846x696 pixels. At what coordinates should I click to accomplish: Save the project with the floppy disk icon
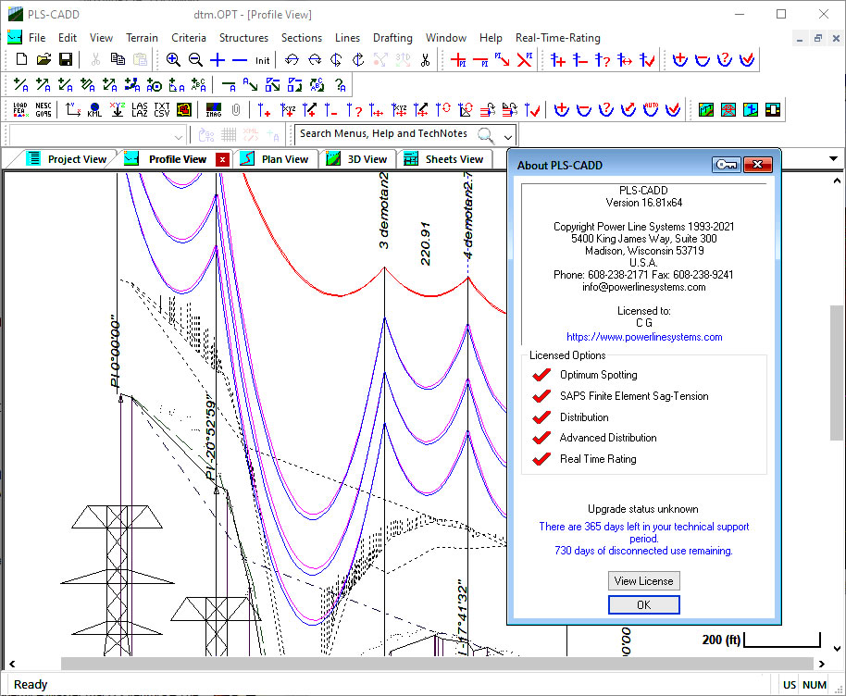[x=66, y=59]
